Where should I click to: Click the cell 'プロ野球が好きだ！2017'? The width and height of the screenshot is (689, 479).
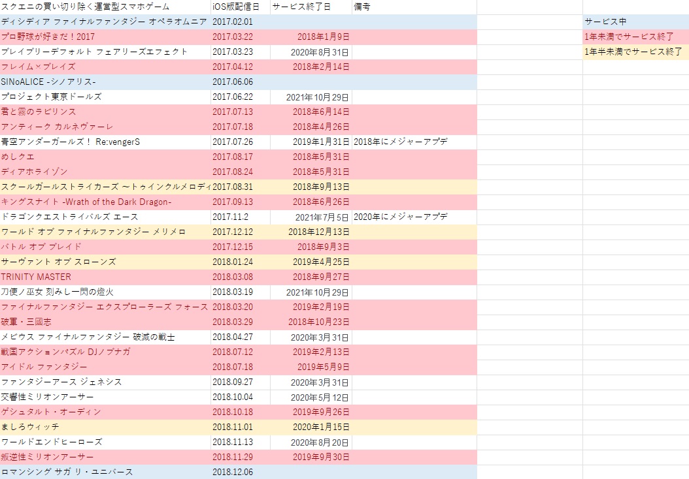tap(105, 37)
